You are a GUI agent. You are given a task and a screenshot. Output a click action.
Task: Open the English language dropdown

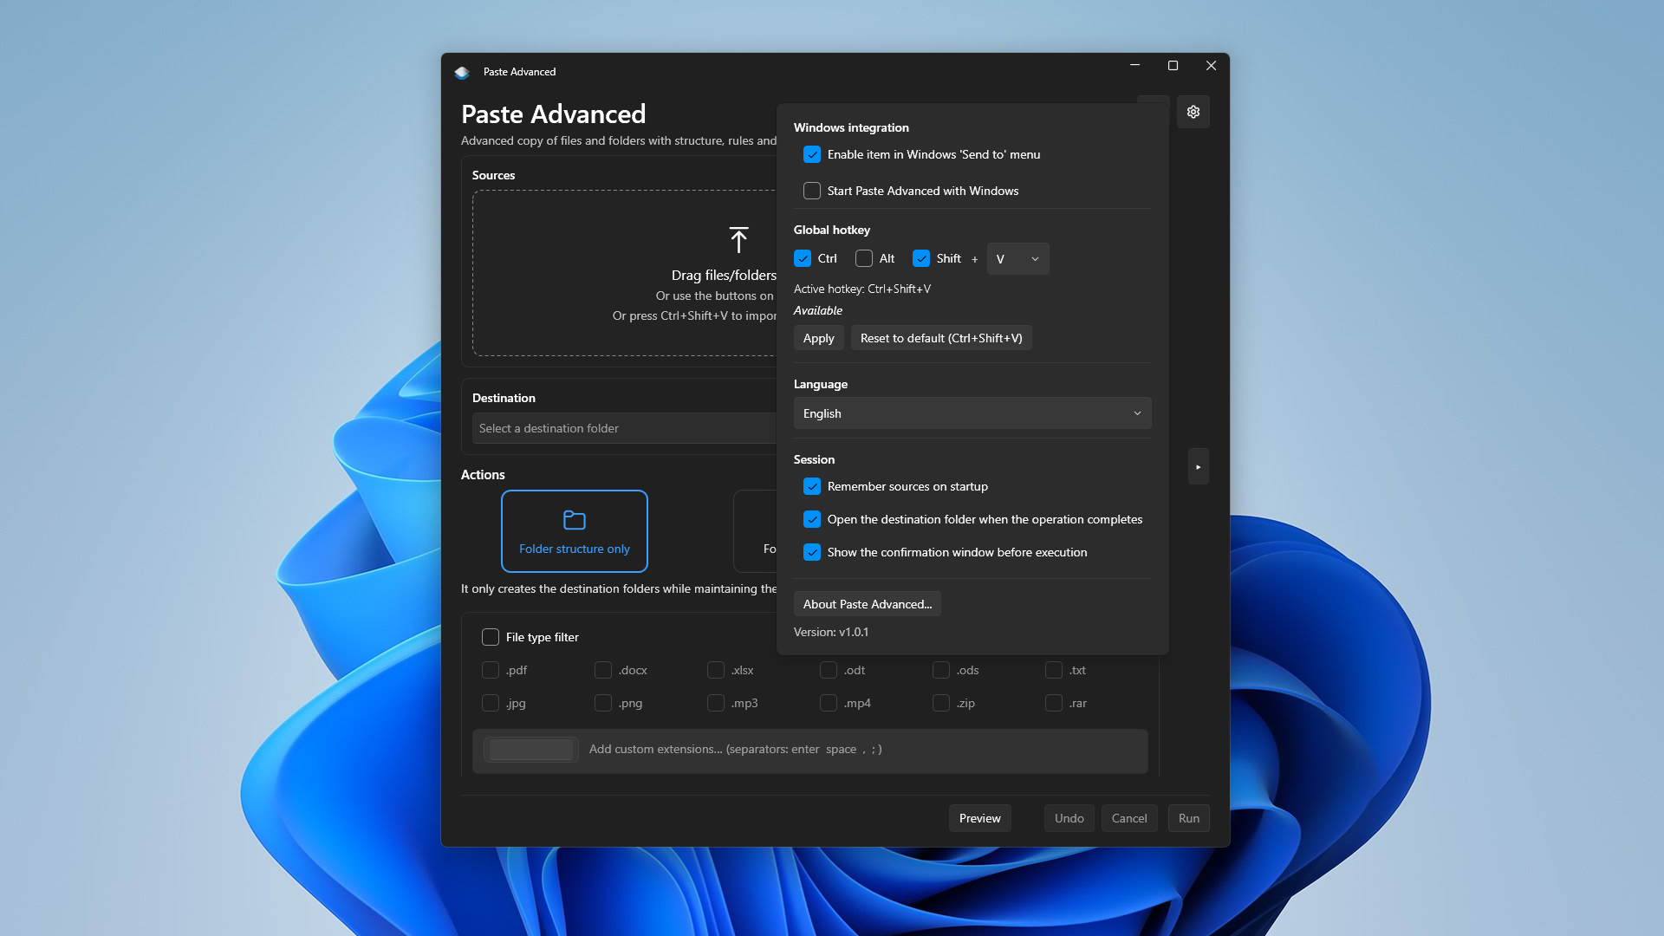click(972, 413)
